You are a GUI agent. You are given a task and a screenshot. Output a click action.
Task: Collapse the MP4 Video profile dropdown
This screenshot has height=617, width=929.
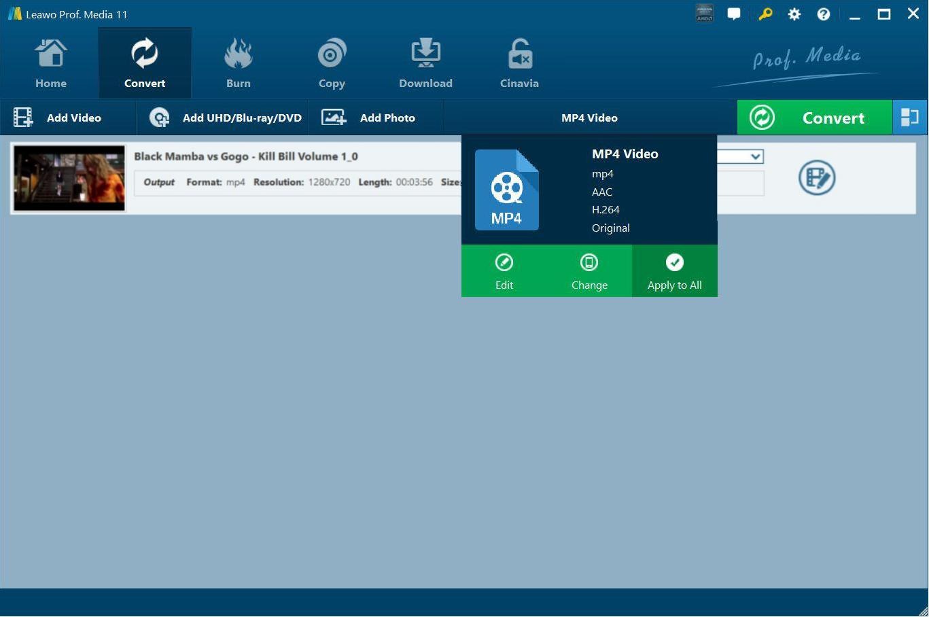point(589,118)
